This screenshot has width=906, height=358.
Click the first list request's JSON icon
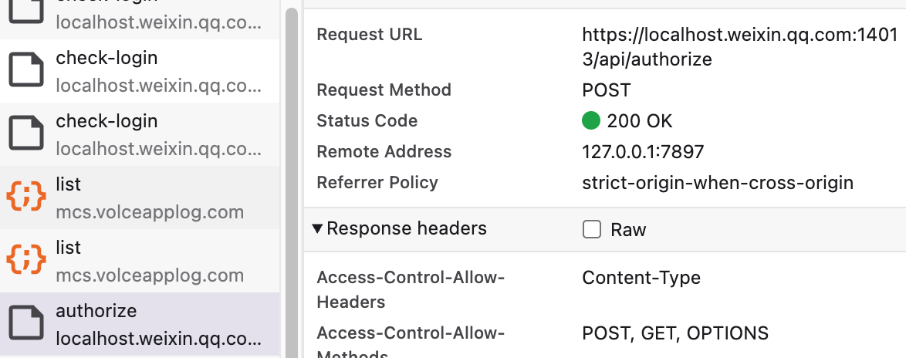tap(26, 198)
